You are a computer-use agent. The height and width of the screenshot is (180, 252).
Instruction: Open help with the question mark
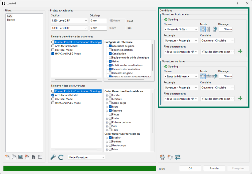click(x=238, y=3)
